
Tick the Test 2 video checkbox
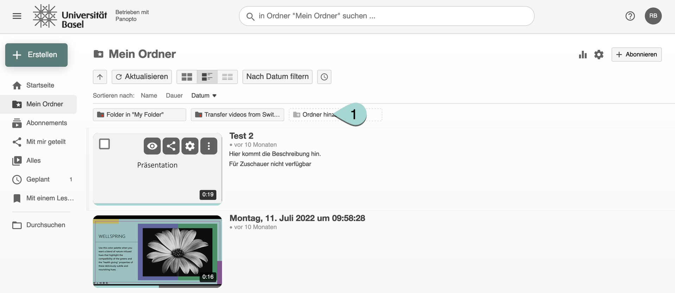[104, 144]
